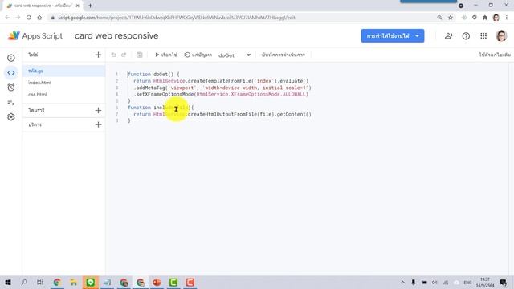Show hidden system tray icons
This screenshot has width=514, height=289.
click(402, 282)
